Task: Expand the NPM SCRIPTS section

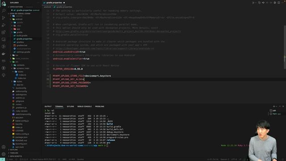Action: [x=16, y=156]
